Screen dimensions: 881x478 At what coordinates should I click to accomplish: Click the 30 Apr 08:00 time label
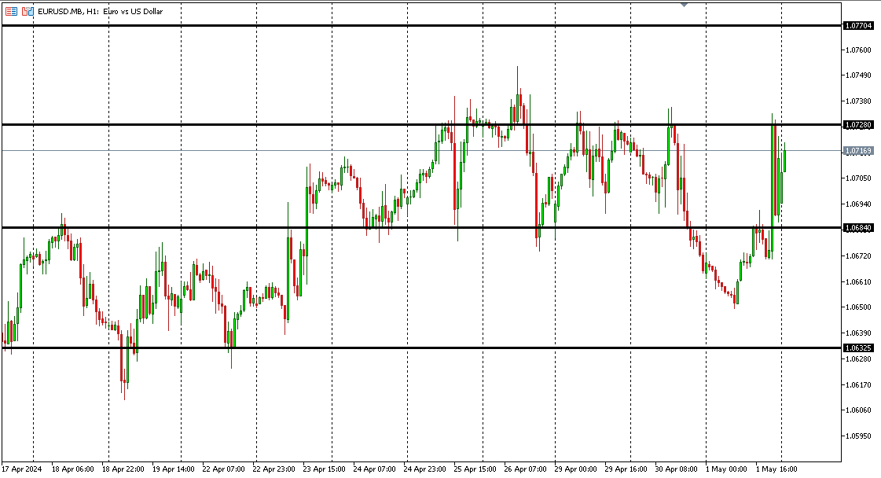point(676,469)
